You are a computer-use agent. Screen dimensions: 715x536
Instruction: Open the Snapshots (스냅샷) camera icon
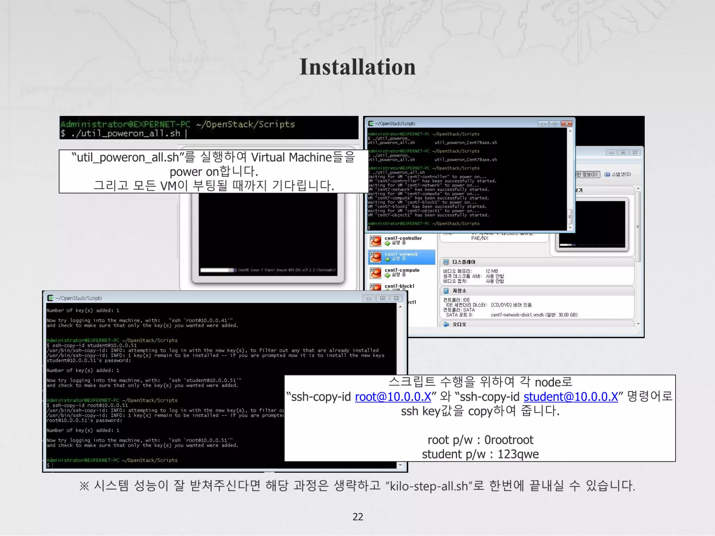pyautogui.click(x=607, y=174)
